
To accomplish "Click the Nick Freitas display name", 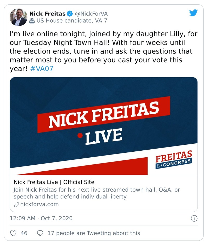I will point(47,13).
